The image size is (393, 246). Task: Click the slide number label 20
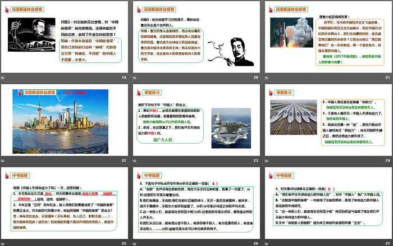click(x=255, y=78)
